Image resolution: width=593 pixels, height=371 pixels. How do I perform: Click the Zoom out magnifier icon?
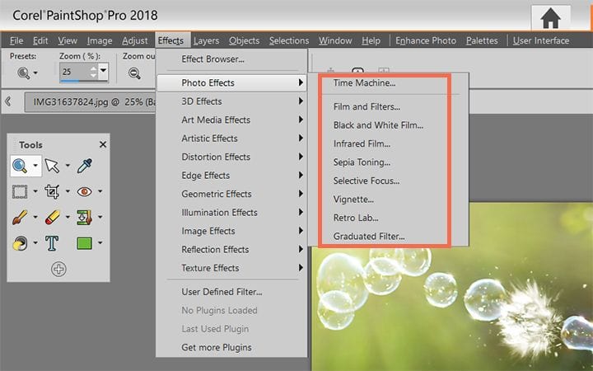134,73
